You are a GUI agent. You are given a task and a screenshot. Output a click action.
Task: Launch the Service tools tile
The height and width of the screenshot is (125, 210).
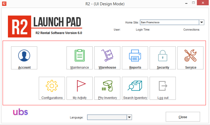click(x=190, y=58)
